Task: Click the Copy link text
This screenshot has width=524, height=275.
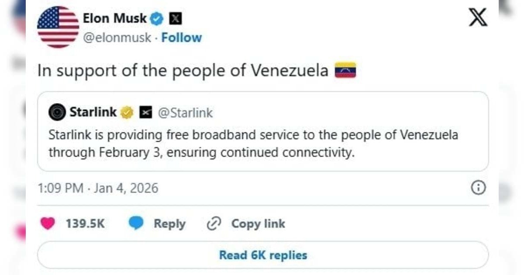Action: (258, 223)
